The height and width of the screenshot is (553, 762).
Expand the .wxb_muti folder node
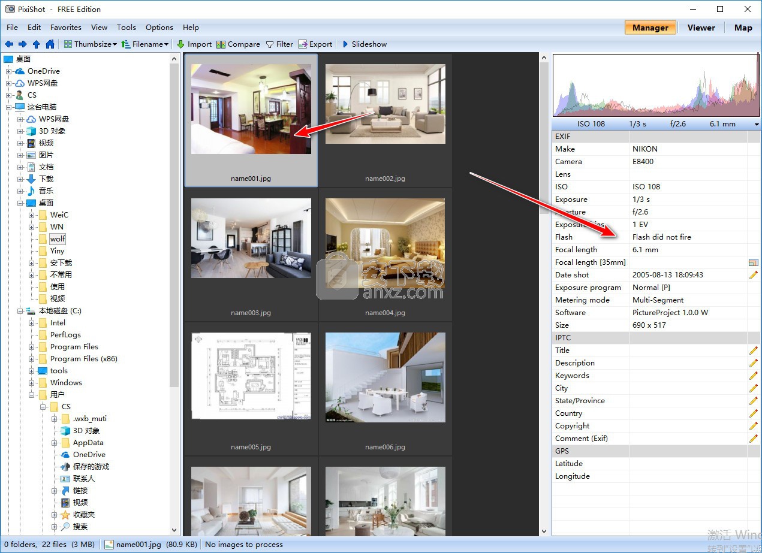pos(55,419)
